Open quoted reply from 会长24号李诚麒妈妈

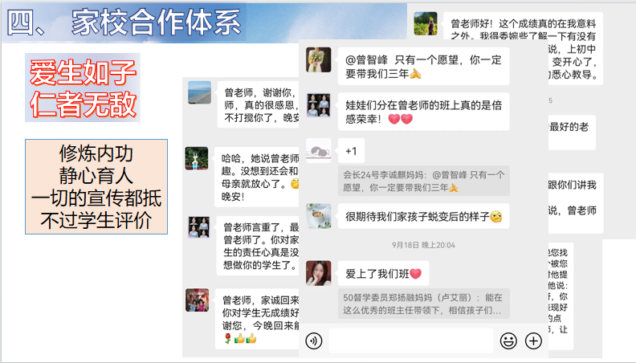tap(424, 181)
